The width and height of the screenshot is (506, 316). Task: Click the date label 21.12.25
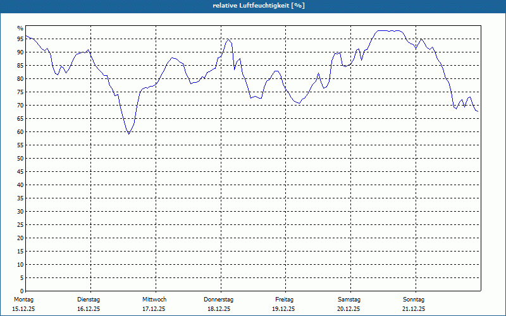[x=414, y=309]
